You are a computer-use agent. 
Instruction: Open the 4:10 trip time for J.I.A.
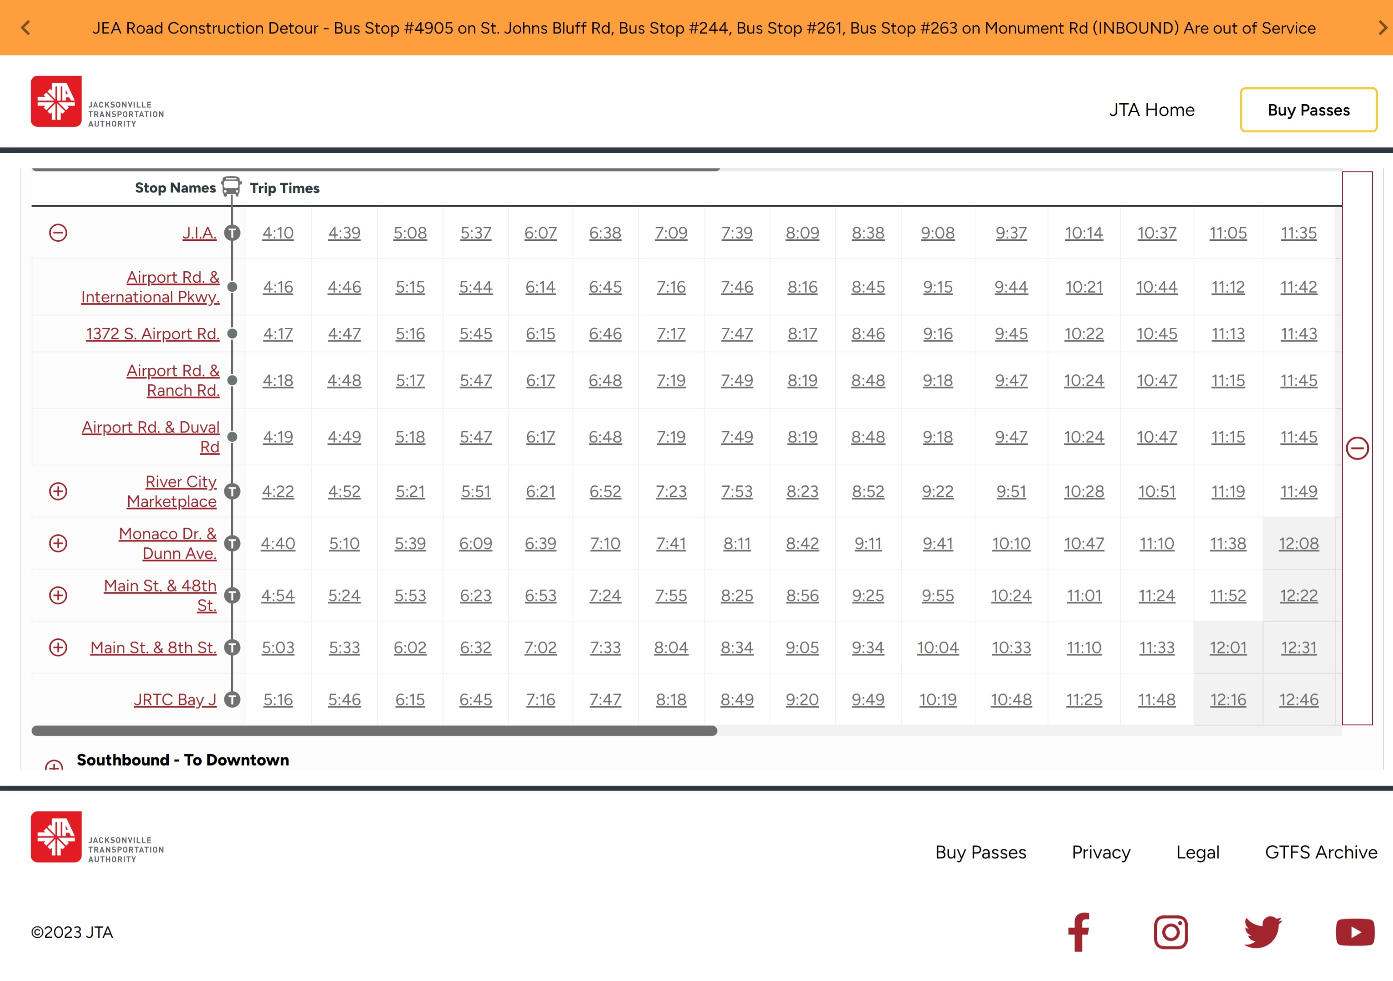277,232
